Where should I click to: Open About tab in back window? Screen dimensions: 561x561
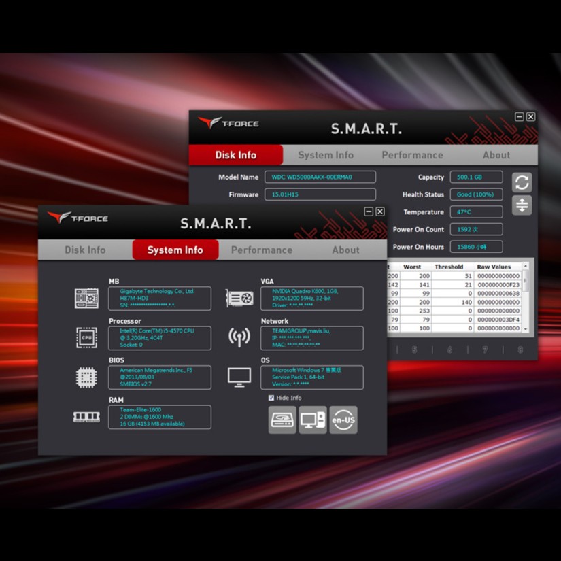click(x=496, y=155)
